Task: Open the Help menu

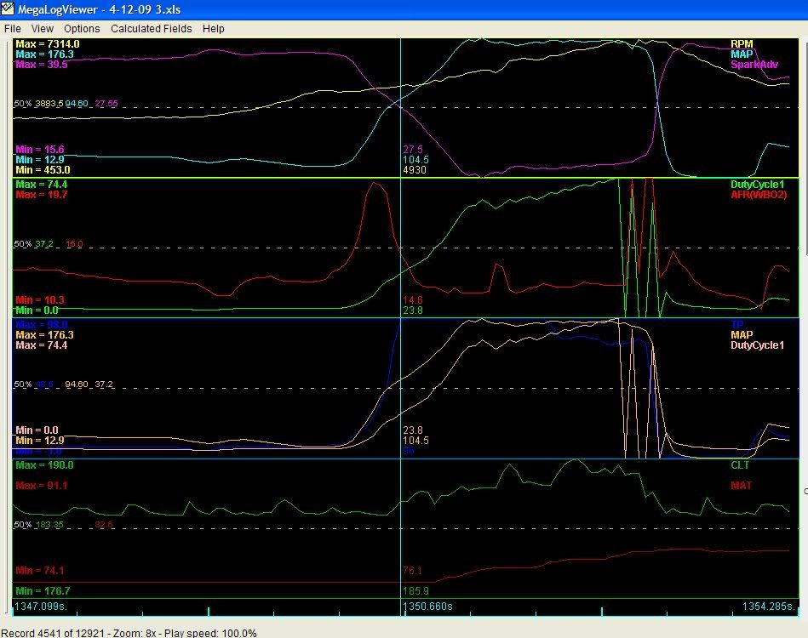Action: point(214,29)
